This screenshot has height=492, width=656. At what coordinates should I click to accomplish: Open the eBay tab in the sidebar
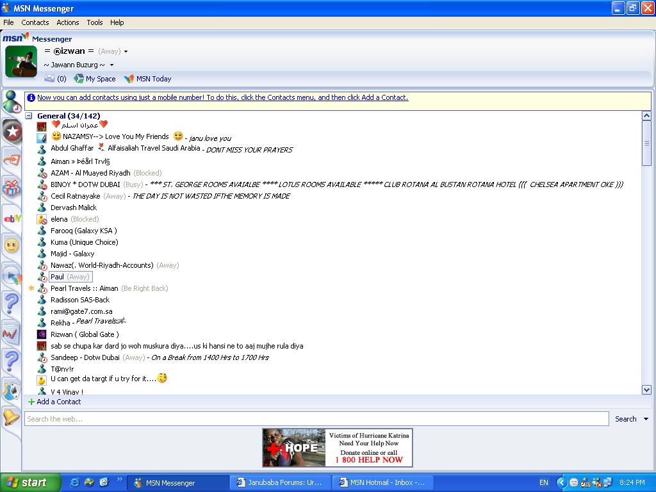click(12, 218)
